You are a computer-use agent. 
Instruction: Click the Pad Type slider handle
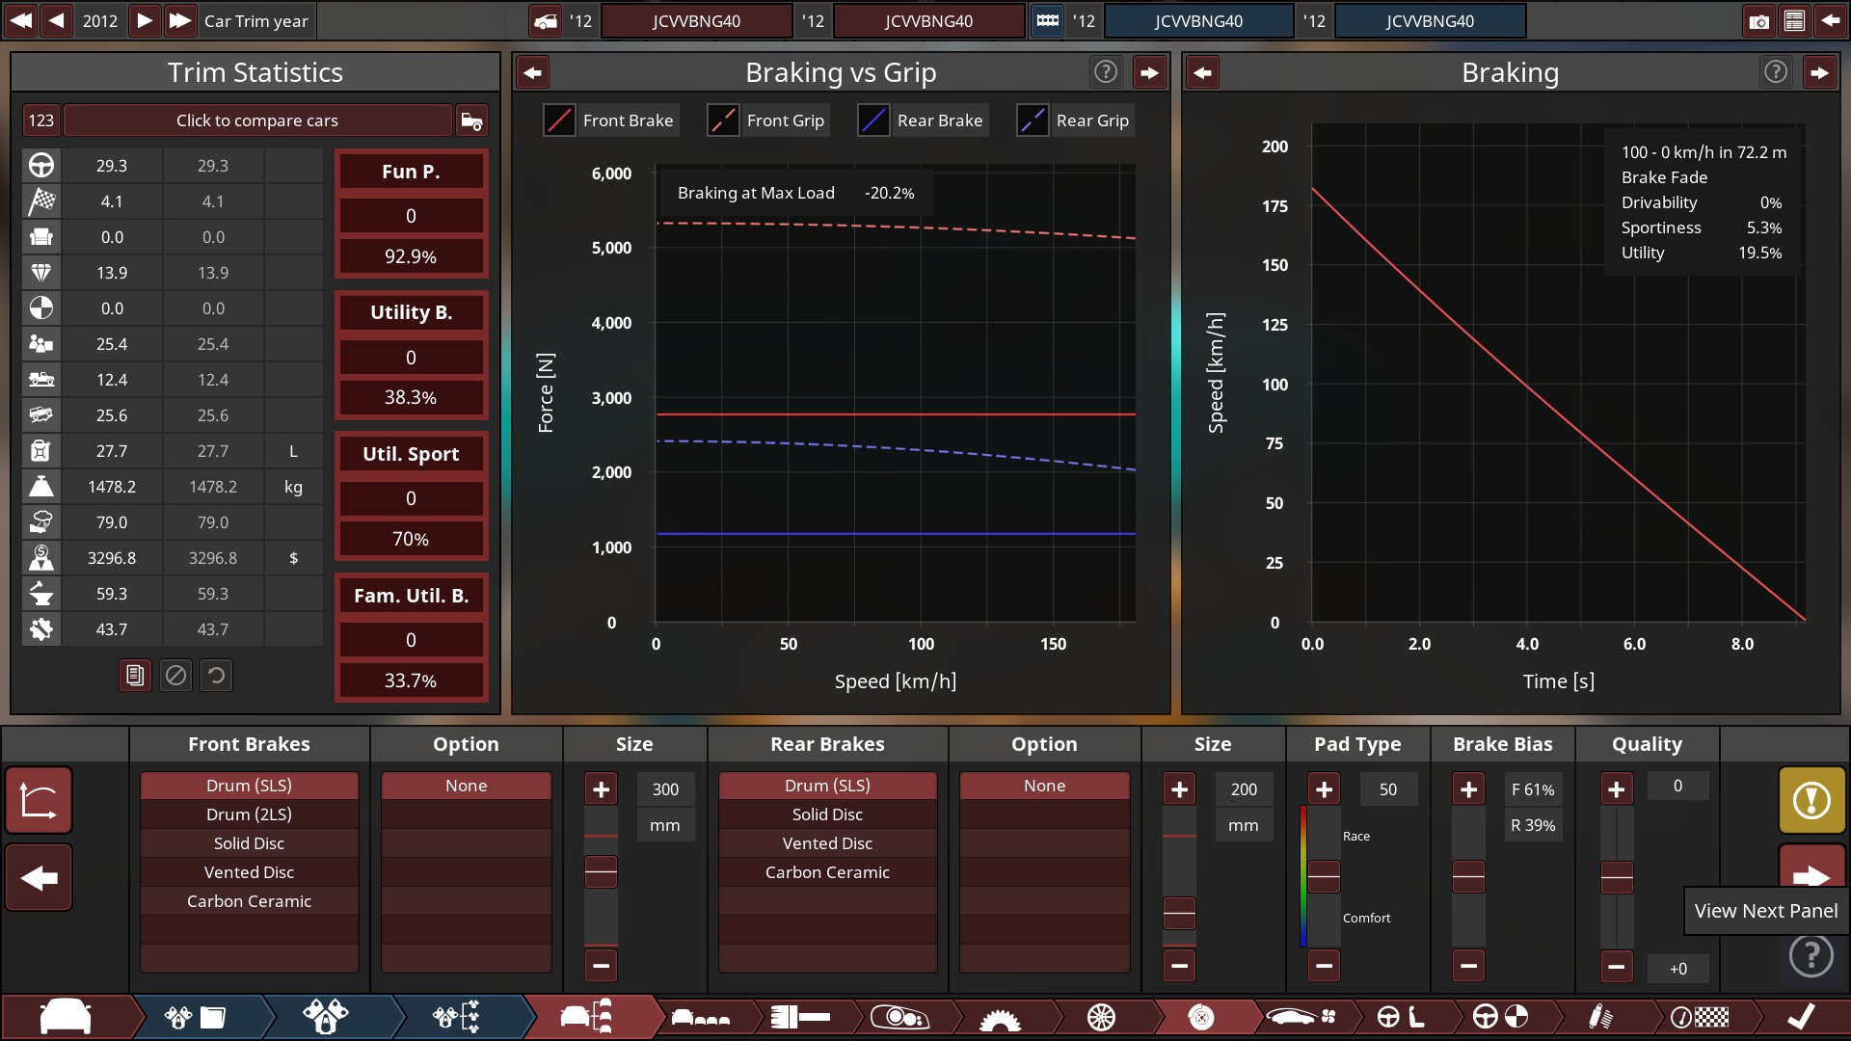click(1324, 876)
